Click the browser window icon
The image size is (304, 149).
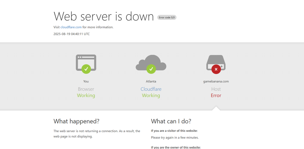[x=86, y=63]
